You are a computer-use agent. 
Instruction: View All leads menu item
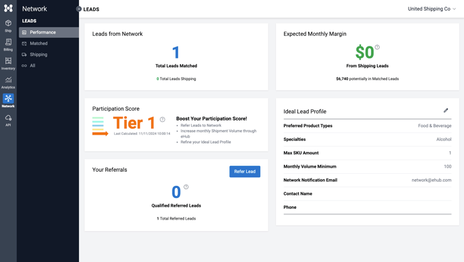click(49, 65)
